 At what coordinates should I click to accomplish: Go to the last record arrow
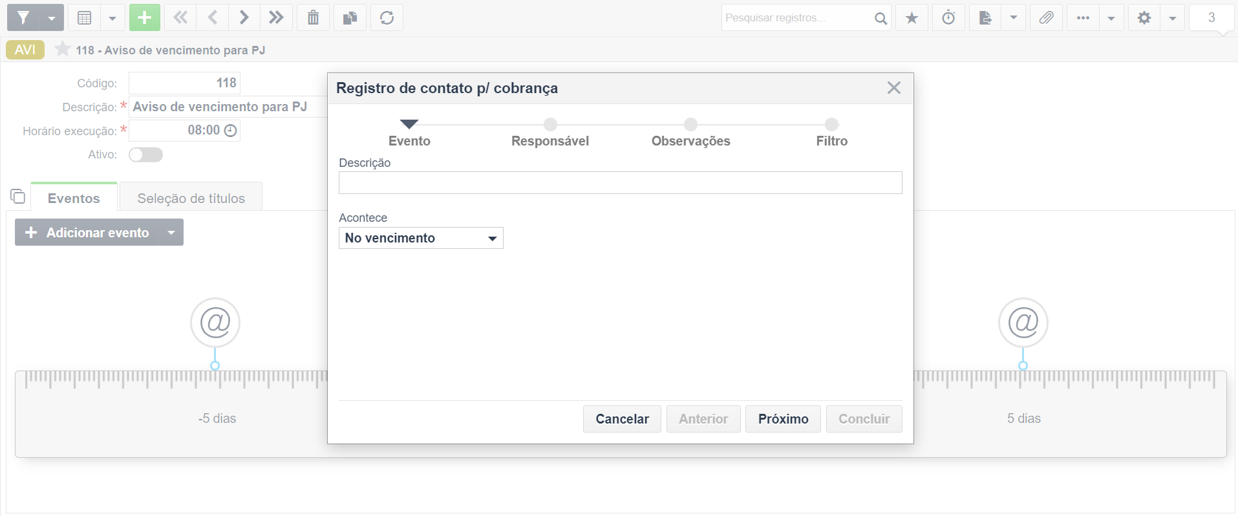(x=276, y=17)
